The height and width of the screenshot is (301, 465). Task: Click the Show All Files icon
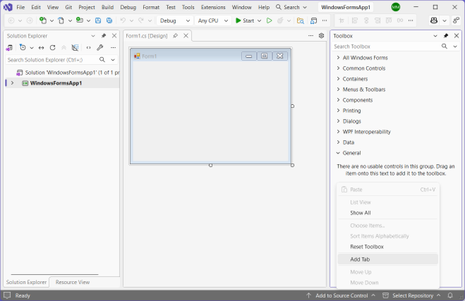tap(75, 48)
